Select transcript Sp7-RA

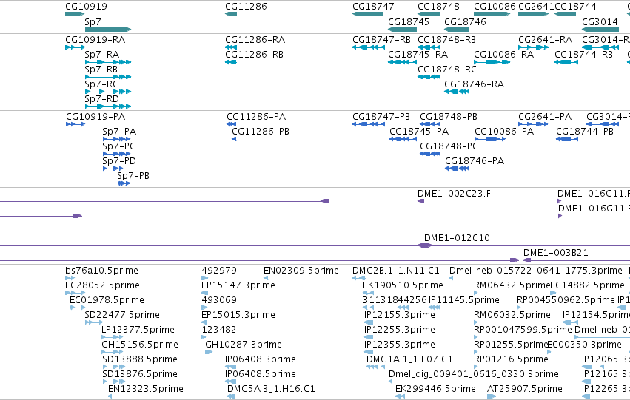(x=101, y=55)
